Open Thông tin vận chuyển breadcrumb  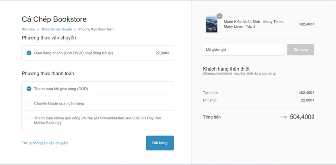(57, 29)
